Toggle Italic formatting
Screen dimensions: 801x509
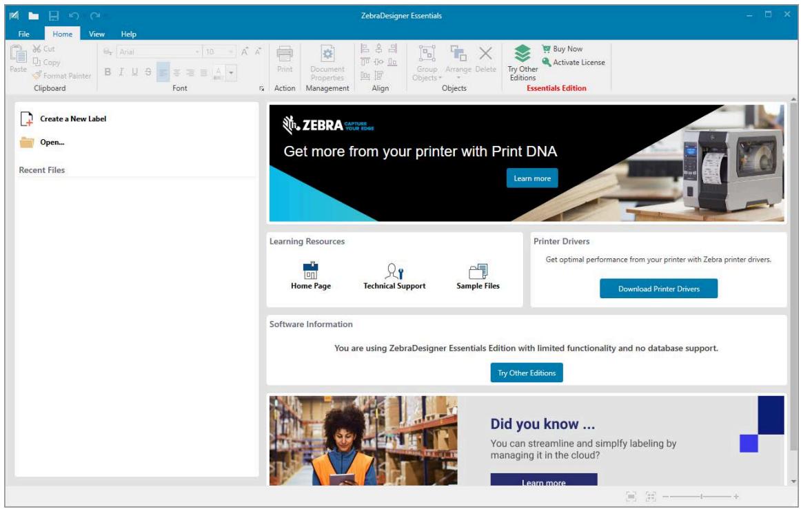121,72
